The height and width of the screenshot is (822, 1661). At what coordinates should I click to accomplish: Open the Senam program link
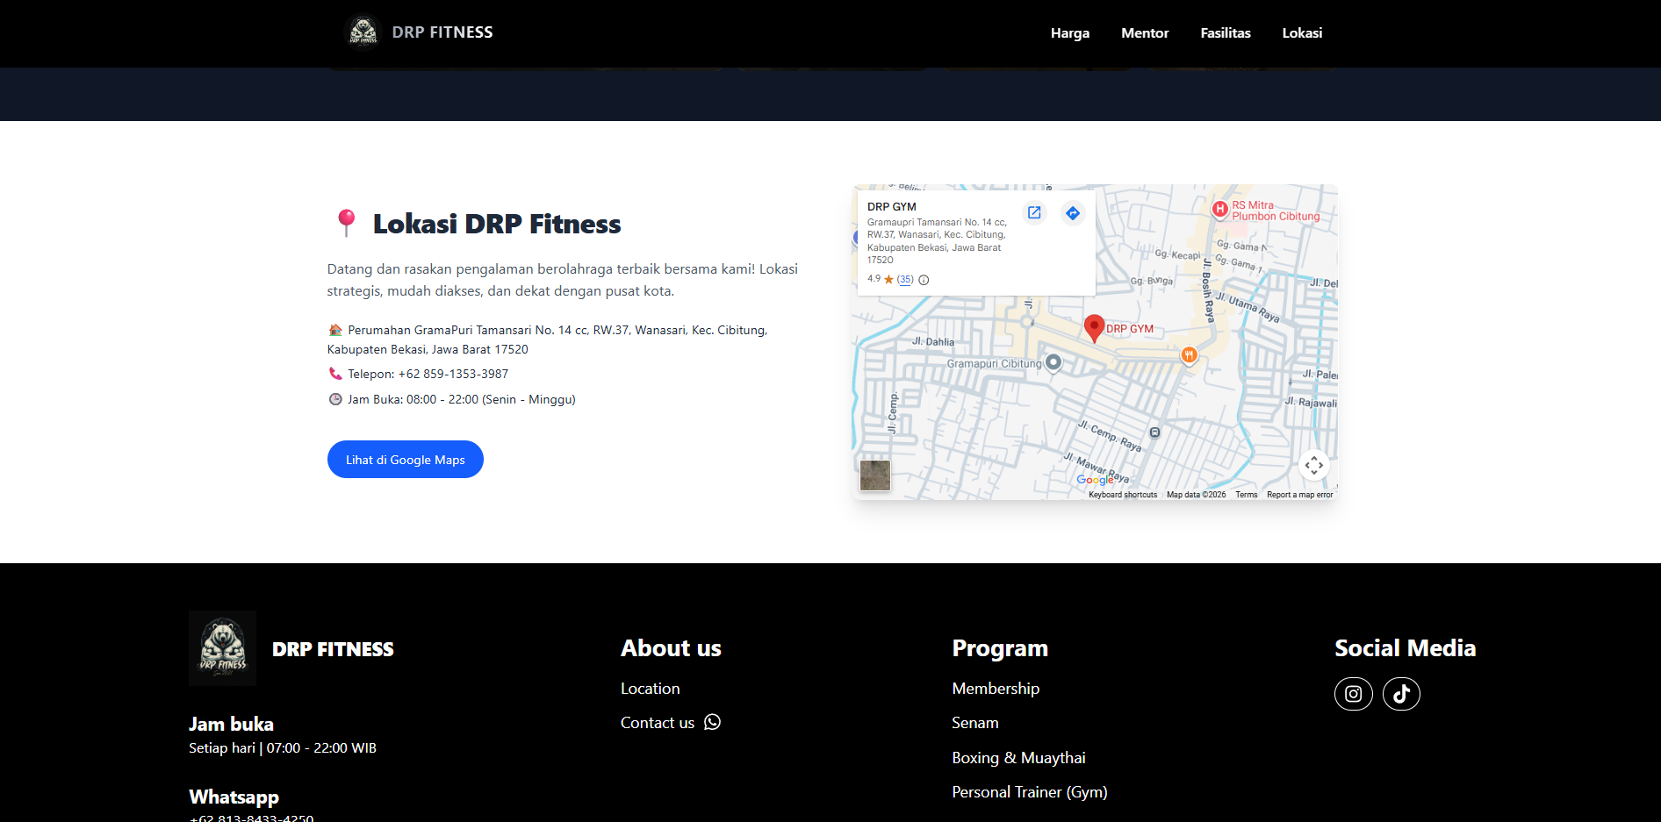click(975, 723)
